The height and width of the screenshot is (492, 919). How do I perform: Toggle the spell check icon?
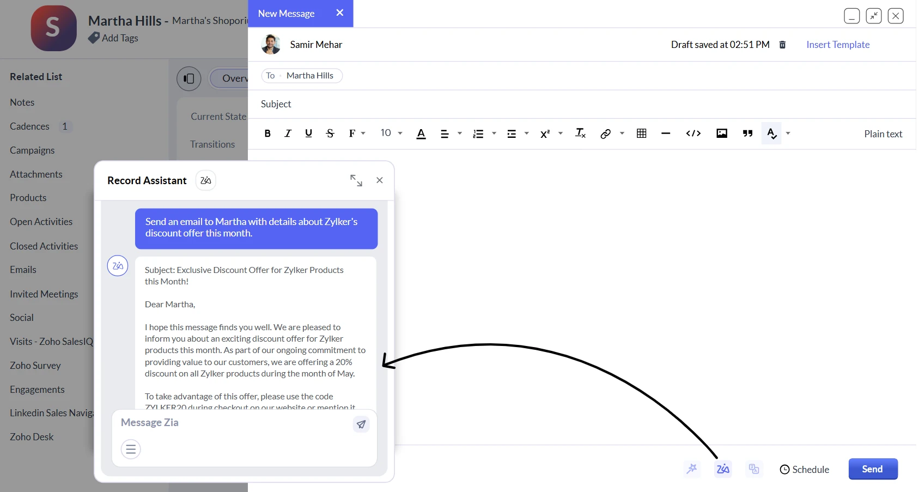[x=771, y=133]
